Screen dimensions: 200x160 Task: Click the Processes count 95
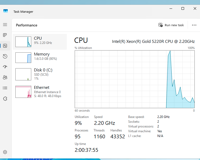click(78, 136)
